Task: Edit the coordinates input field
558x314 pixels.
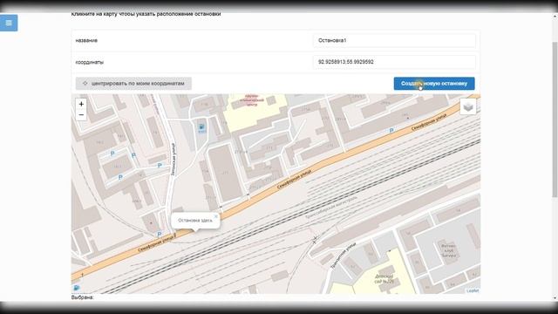Action: (x=394, y=62)
